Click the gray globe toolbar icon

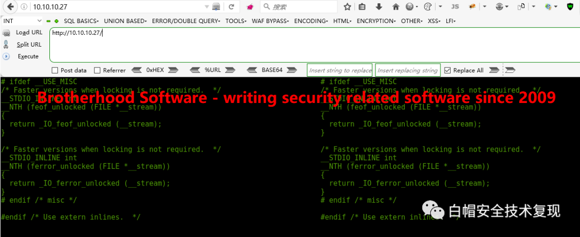click(410, 6)
